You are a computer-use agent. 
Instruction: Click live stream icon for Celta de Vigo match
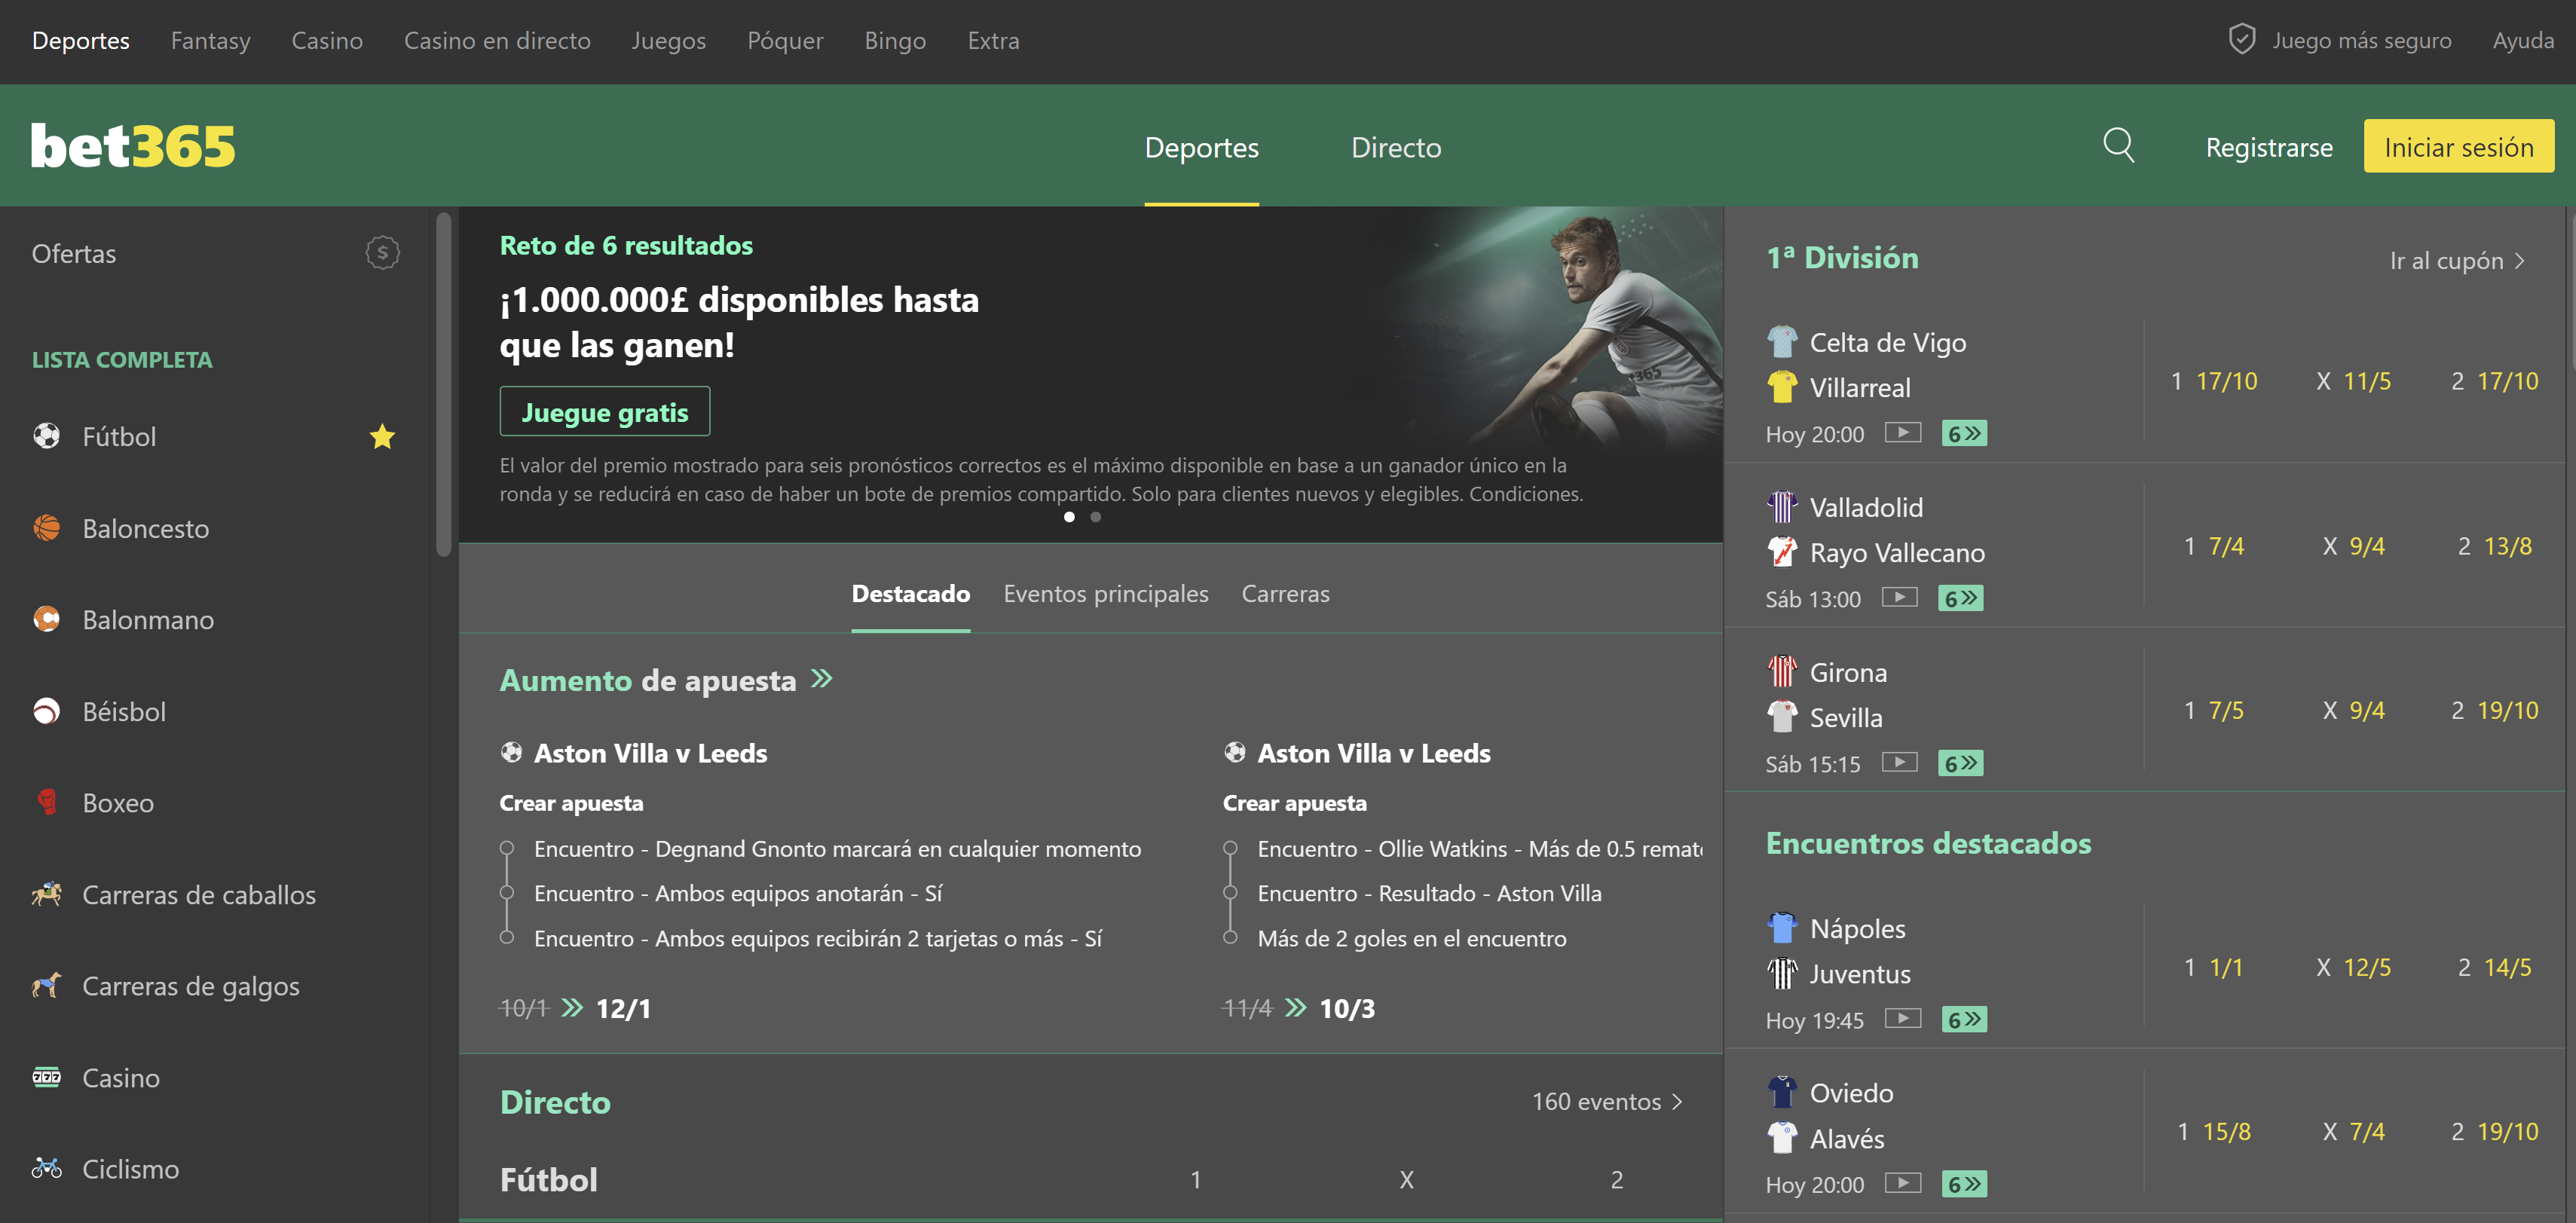(x=1902, y=433)
